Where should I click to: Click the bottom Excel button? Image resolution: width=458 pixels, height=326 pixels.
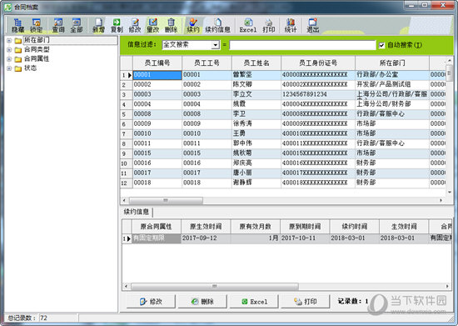tap(254, 301)
